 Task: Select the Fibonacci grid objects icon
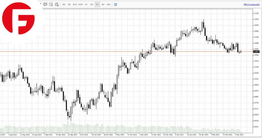click(x=51, y=4)
